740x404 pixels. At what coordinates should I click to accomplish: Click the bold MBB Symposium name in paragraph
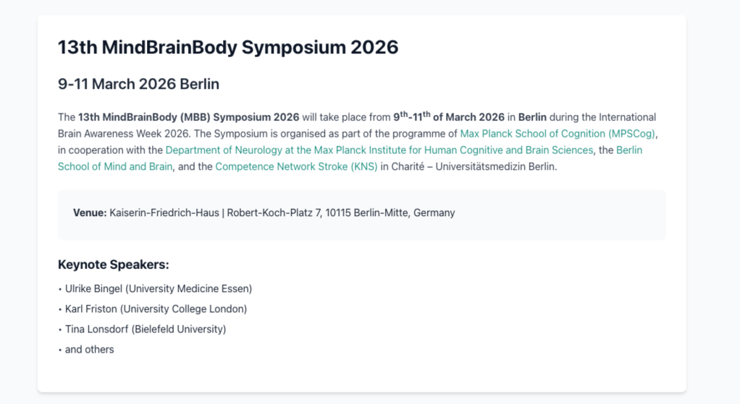(188, 117)
